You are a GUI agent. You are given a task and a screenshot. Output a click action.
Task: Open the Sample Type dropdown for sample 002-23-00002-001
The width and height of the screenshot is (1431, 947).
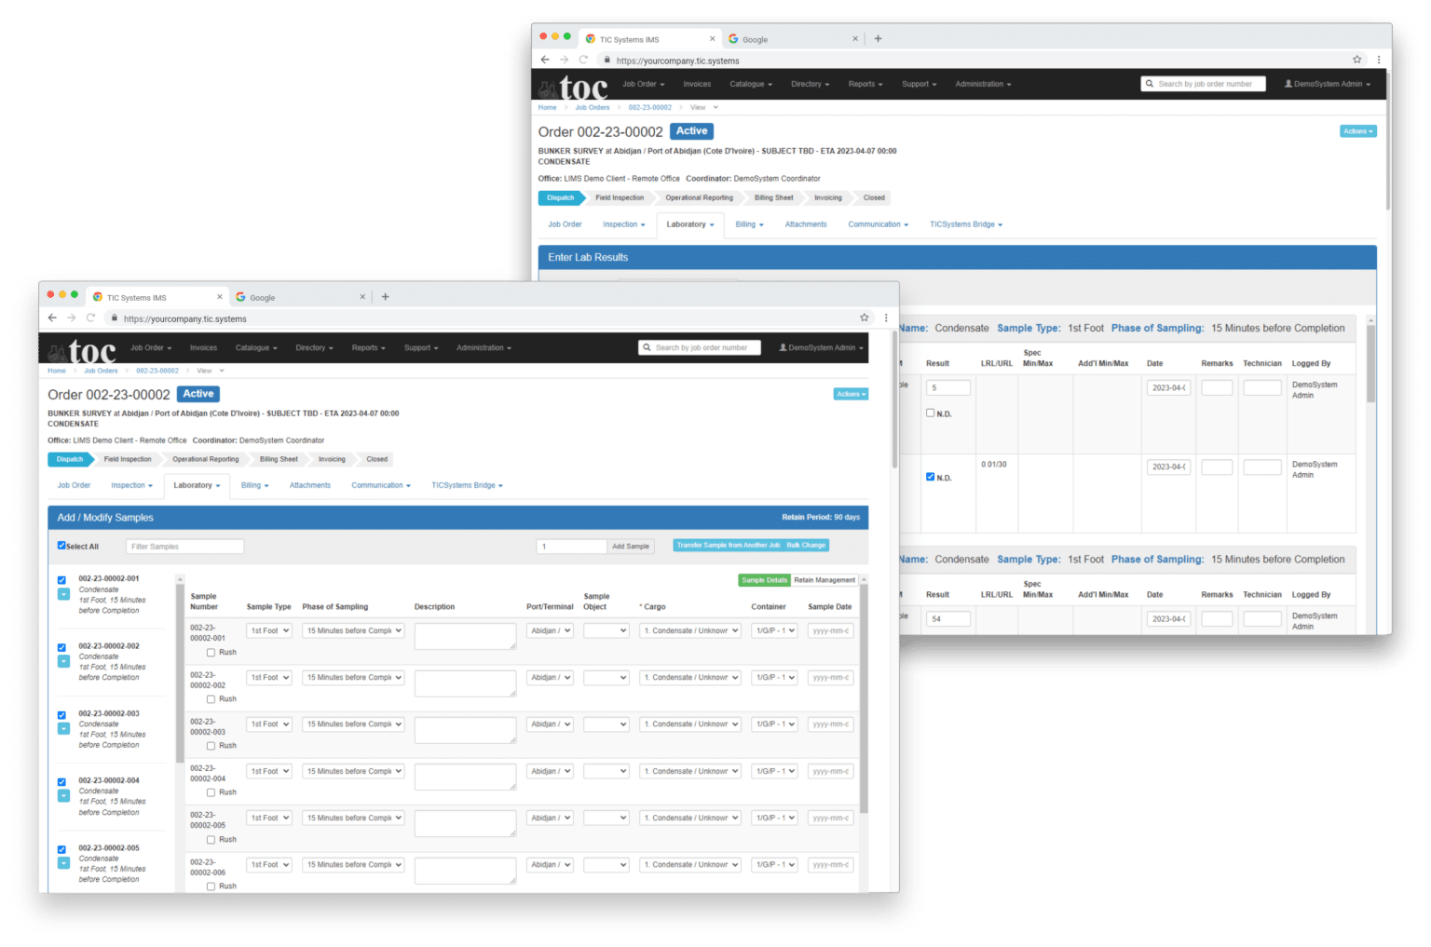coord(268,631)
